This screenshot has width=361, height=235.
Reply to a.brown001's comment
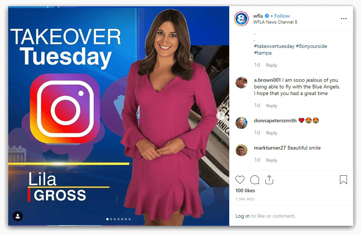tap(271, 106)
